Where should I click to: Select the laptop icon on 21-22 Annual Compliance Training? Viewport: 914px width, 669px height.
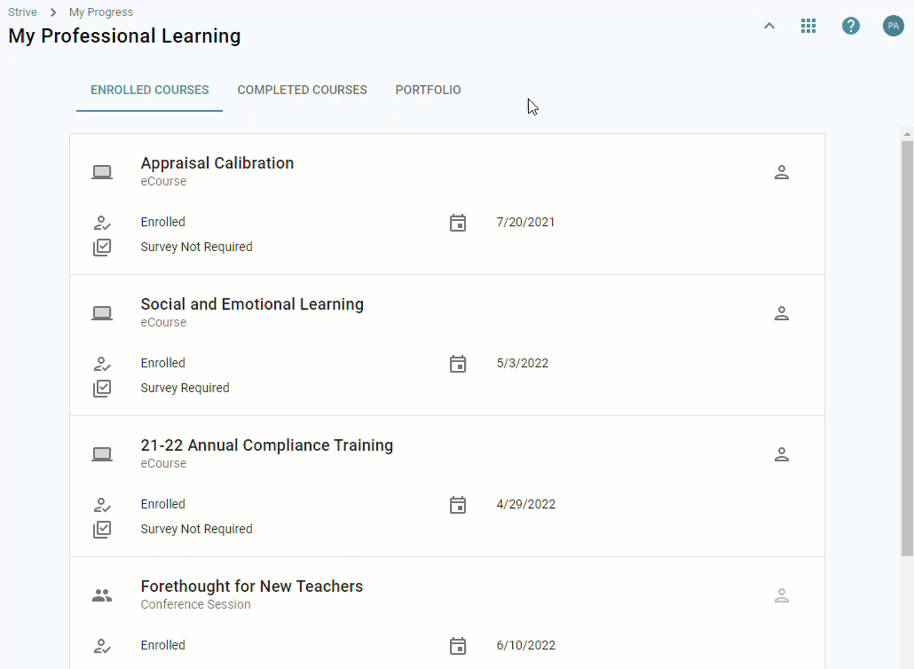point(102,453)
